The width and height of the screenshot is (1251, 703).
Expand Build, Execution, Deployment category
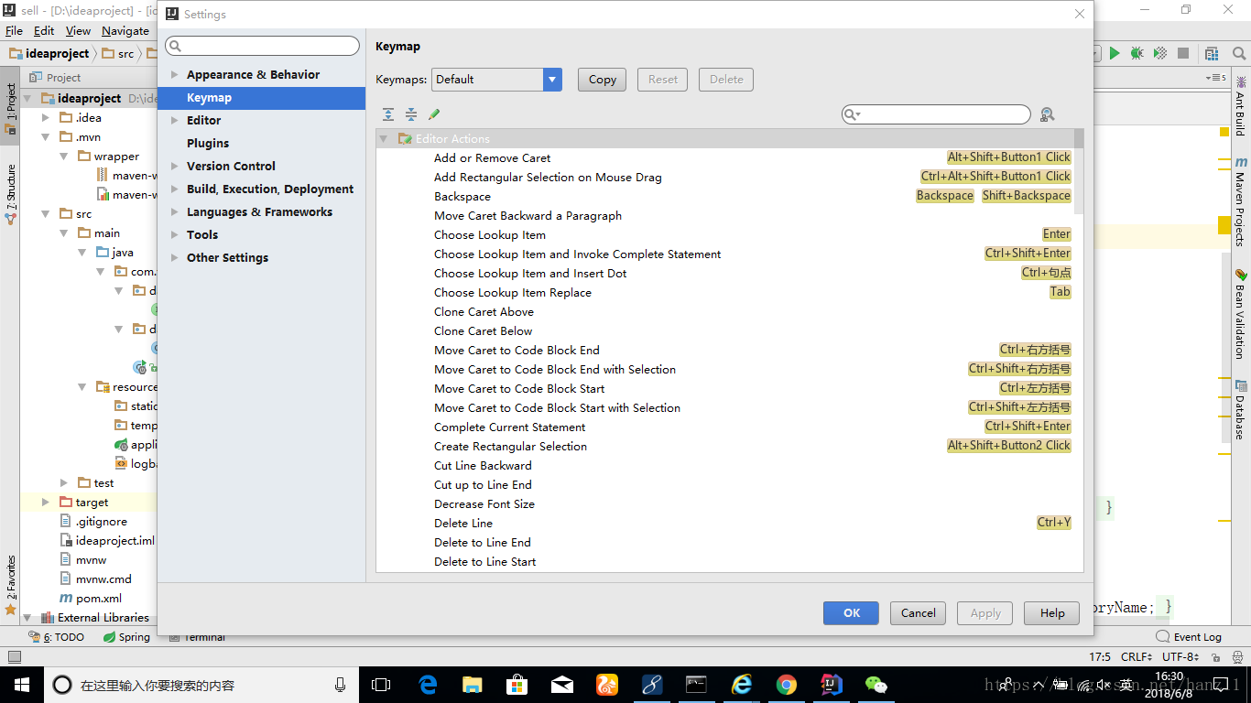174,189
